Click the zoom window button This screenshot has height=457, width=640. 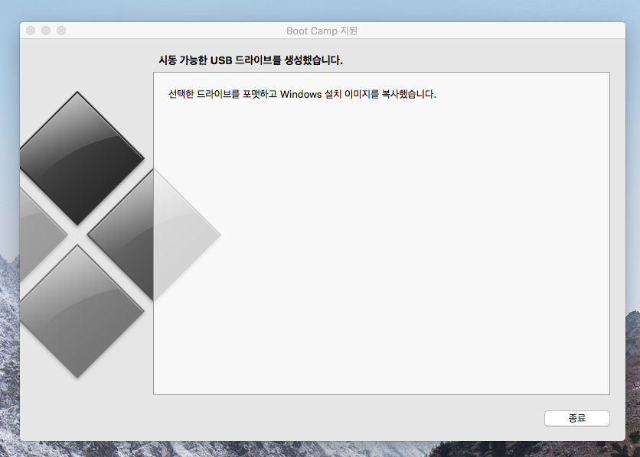click(x=61, y=31)
